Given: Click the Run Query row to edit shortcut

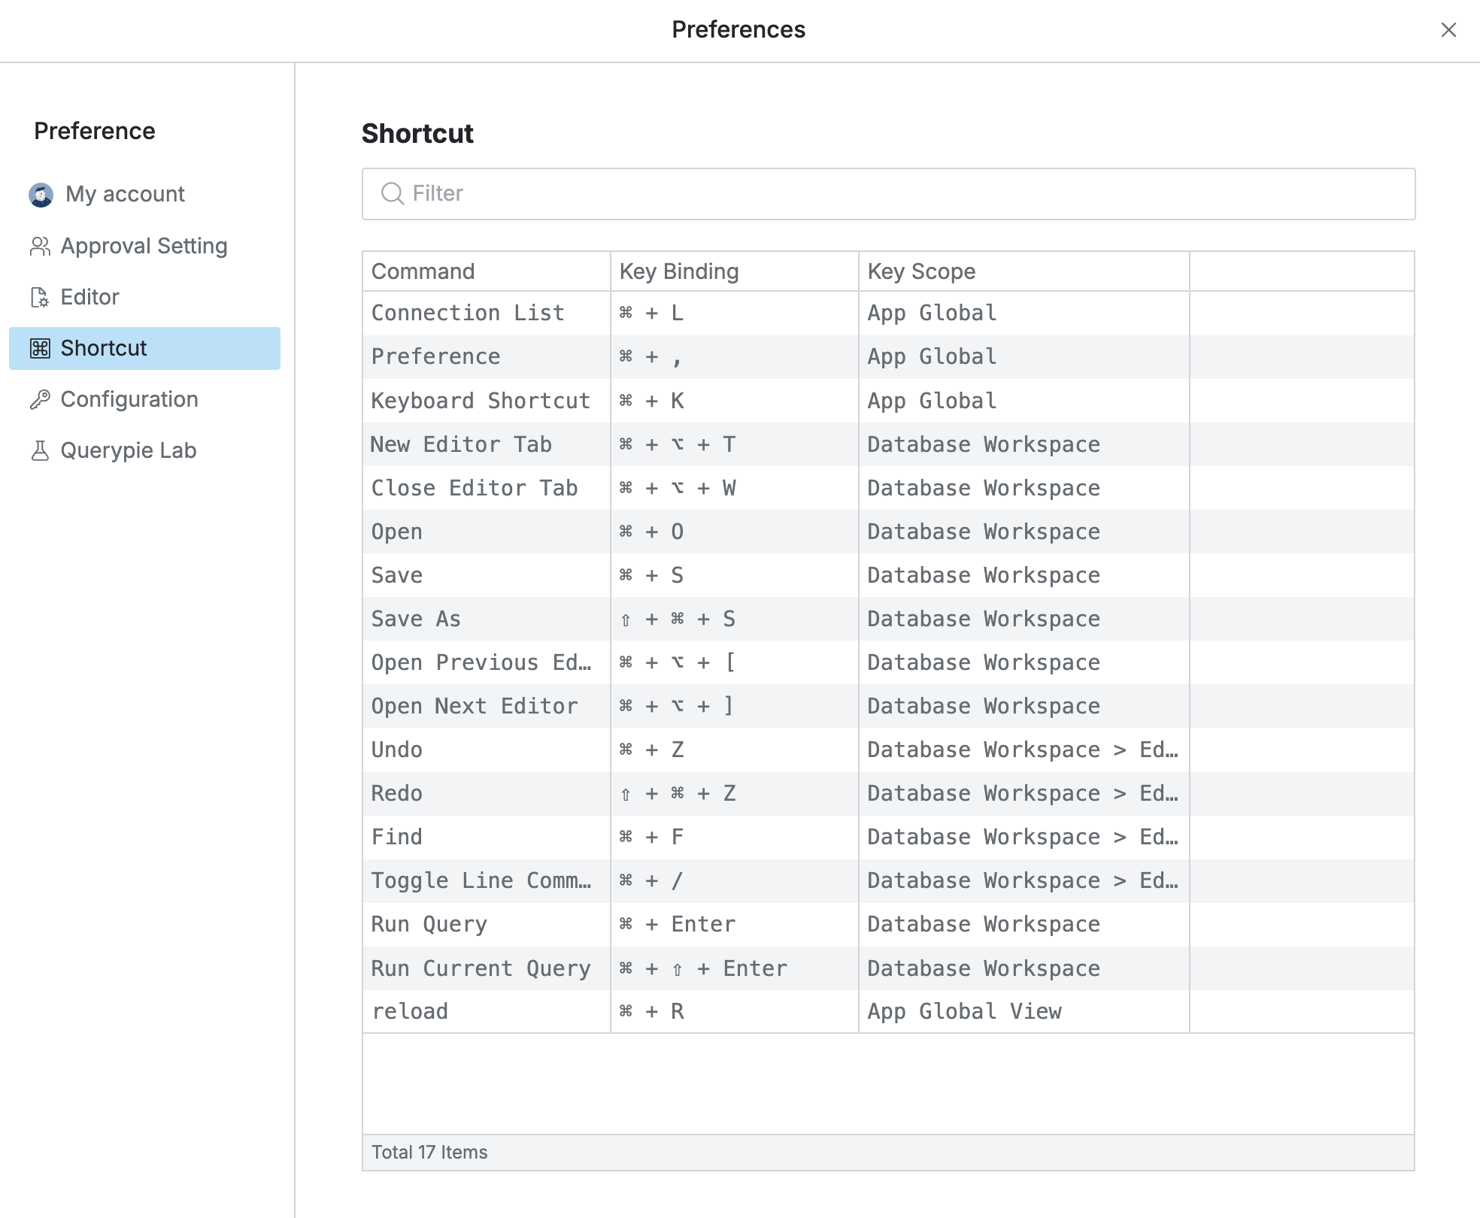Looking at the screenshot, I should pos(889,923).
